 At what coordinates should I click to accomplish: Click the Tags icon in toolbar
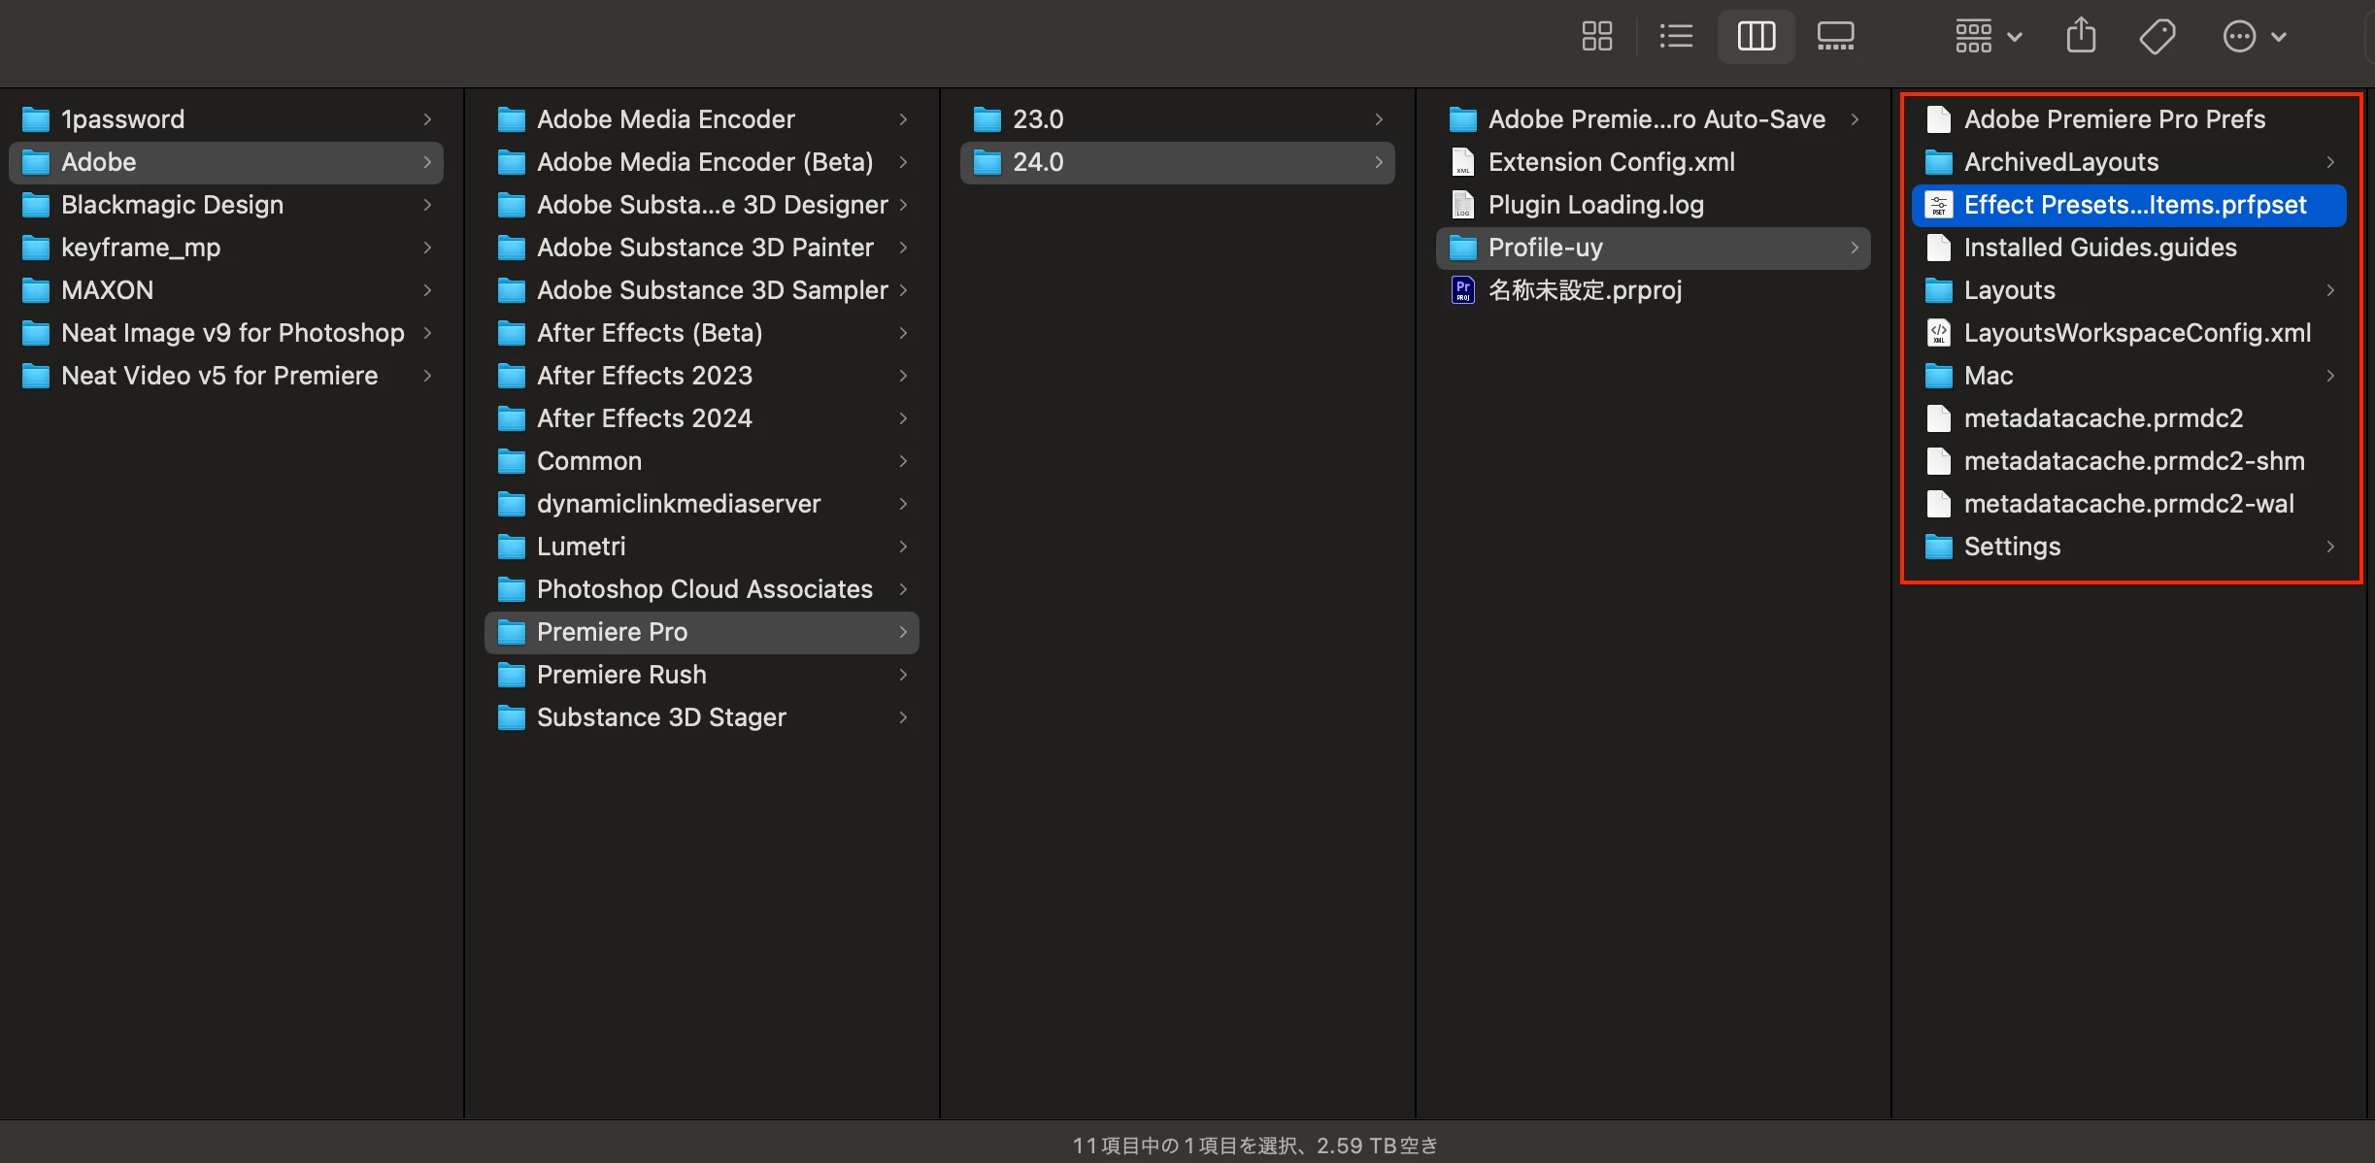[2158, 37]
